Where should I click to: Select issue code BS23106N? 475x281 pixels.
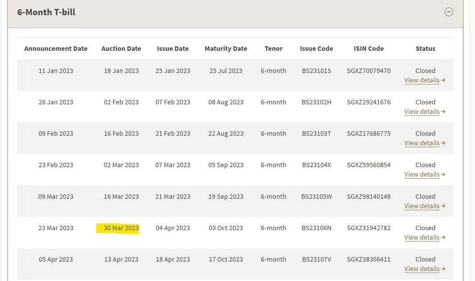(x=316, y=228)
